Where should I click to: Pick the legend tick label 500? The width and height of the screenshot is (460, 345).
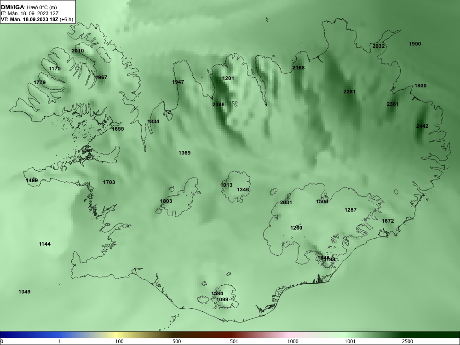pyautogui.click(x=177, y=341)
